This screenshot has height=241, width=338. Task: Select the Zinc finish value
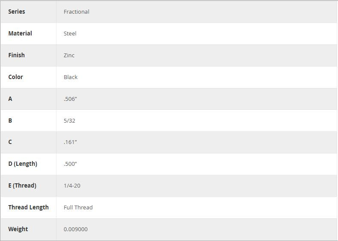tap(69, 55)
